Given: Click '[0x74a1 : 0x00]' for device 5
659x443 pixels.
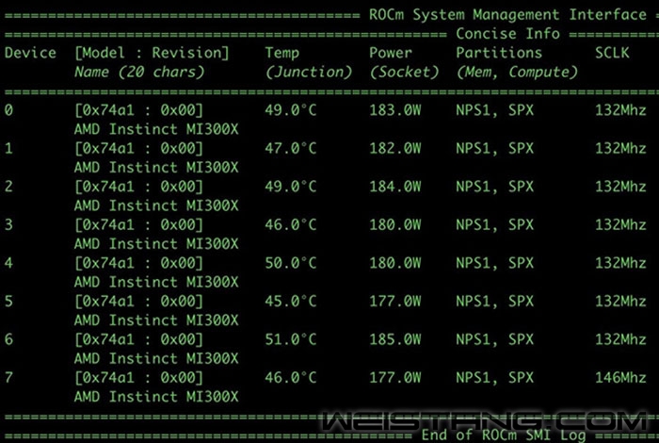Looking at the screenshot, I should pos(138,302).
